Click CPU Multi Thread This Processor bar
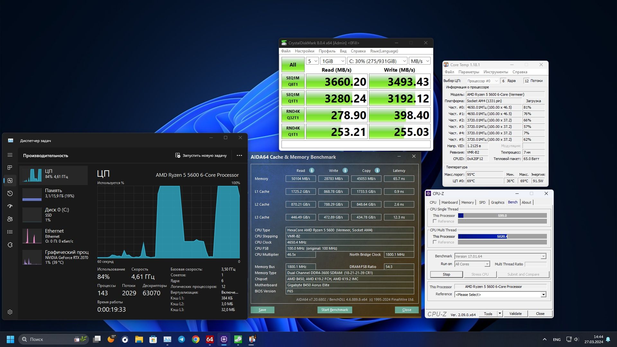 pos(502,236)
